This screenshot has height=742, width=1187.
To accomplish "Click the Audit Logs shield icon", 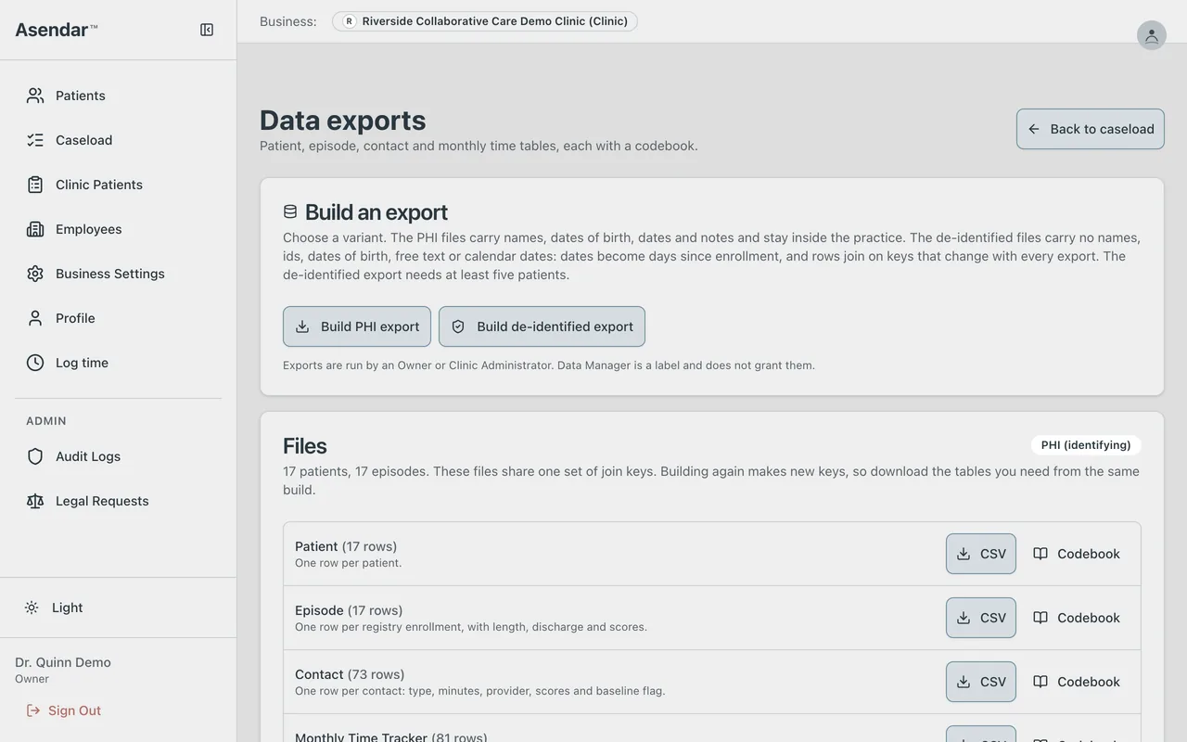I will coord(35,456).
